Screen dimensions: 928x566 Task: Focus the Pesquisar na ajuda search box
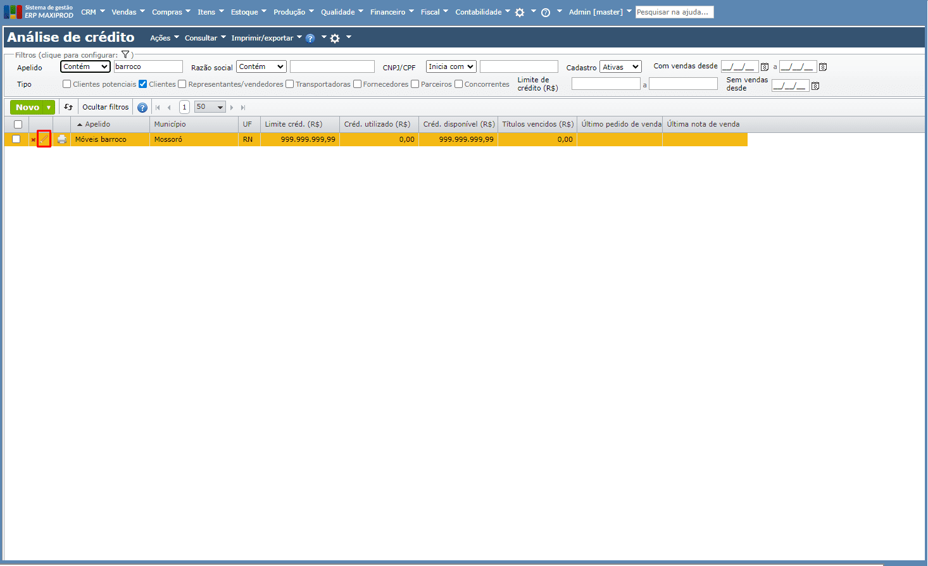tap(675, 12)
